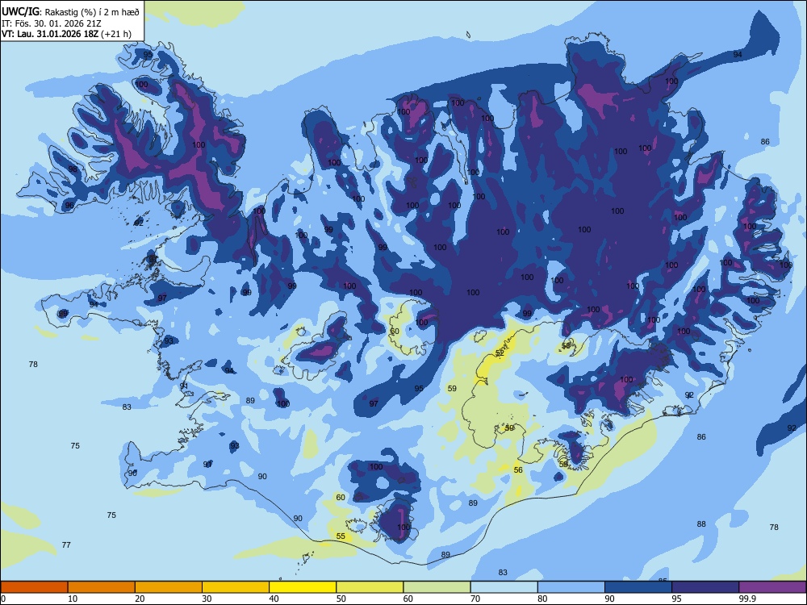Click the legend tick label "70"
The height and width of the screenshot is (605, 807).
[475, 599]
